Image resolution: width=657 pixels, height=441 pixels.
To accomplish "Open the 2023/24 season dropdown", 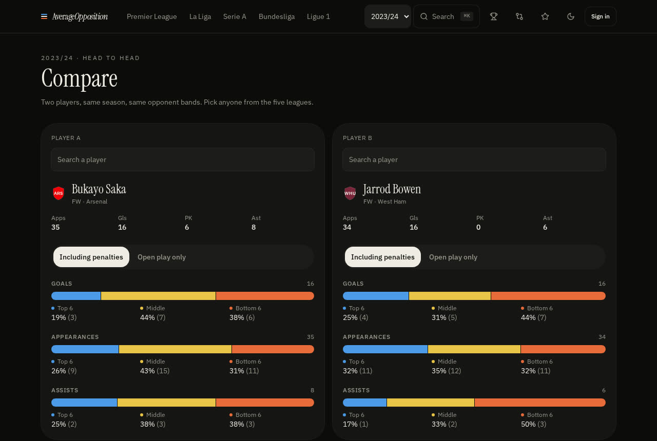I will (388, 16).
